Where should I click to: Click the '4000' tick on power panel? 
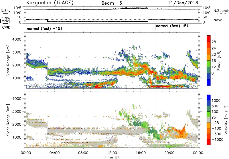[17, 39]
